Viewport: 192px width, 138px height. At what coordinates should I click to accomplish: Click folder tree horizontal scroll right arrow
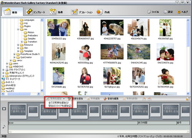pyautogui.click(x=38, y=94)
